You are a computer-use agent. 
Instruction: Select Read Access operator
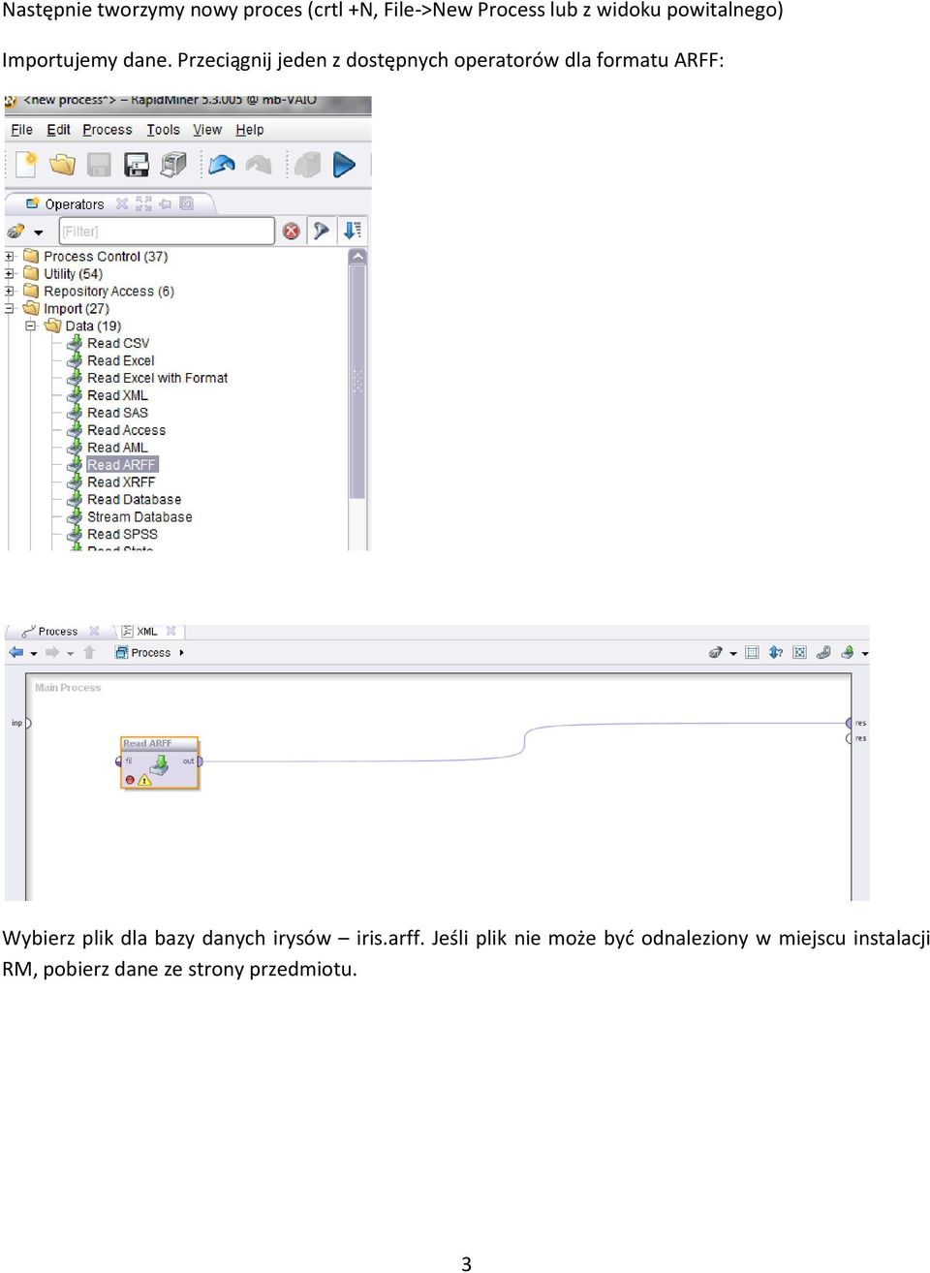[126, 430]
